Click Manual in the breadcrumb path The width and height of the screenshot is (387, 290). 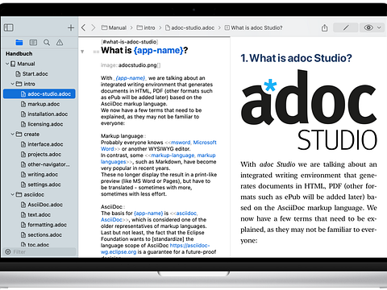[114, 27]
